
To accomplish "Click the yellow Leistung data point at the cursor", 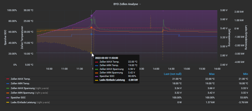I will [x=92, y=53].
